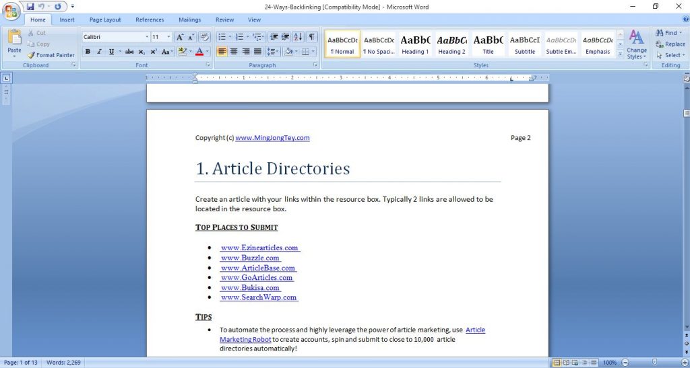Apply the yellow text highlight color

pyautogui.click(x=183, y=52)
